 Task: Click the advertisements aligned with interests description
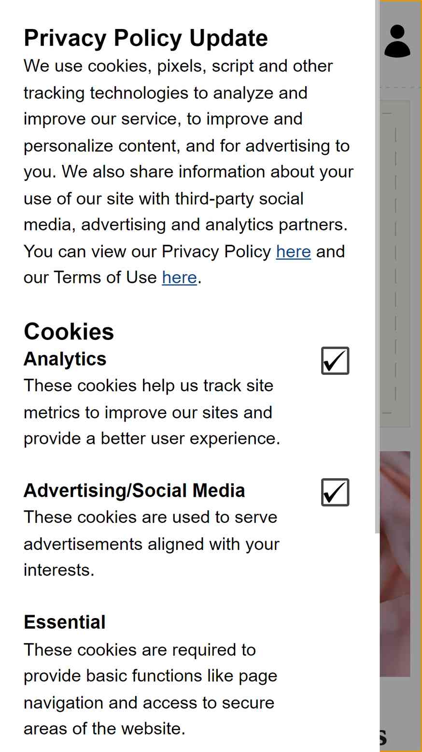coord(152,544)
